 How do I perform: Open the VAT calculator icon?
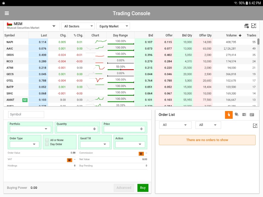tap(70, 160)
